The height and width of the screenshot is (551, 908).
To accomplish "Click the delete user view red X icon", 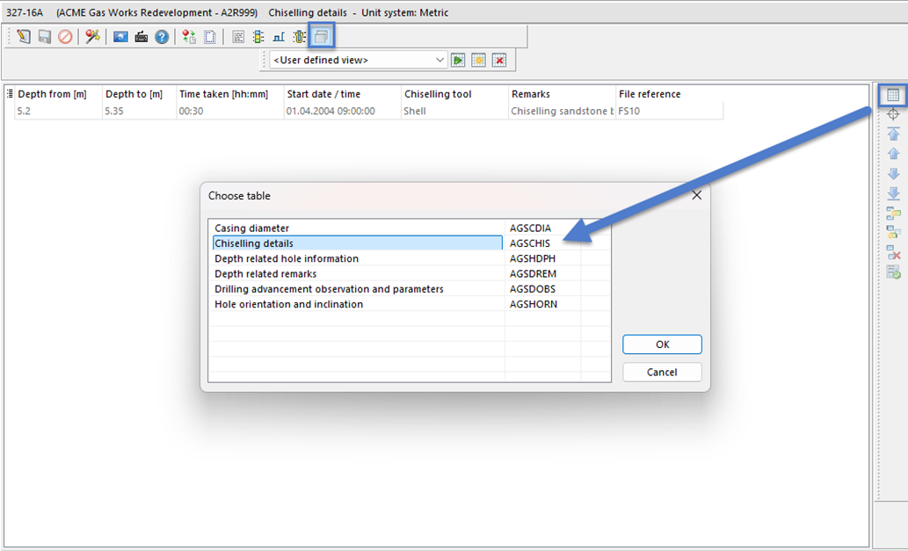I will [x=499, y=61].
